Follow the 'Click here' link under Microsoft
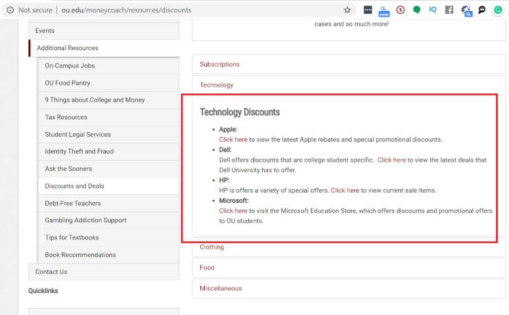 click(x=233, y=211)
